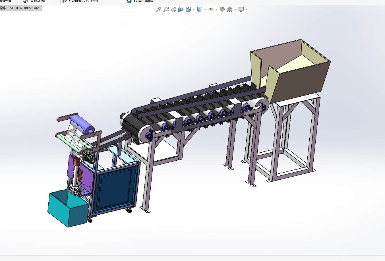Click the Sustainability tool
The height and width of the screenshot is (261, 385).
pyautogui.click(x=140, y=1)
